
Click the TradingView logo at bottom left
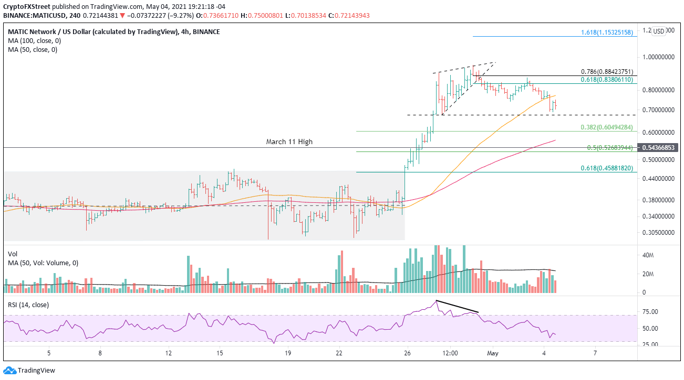29,370
